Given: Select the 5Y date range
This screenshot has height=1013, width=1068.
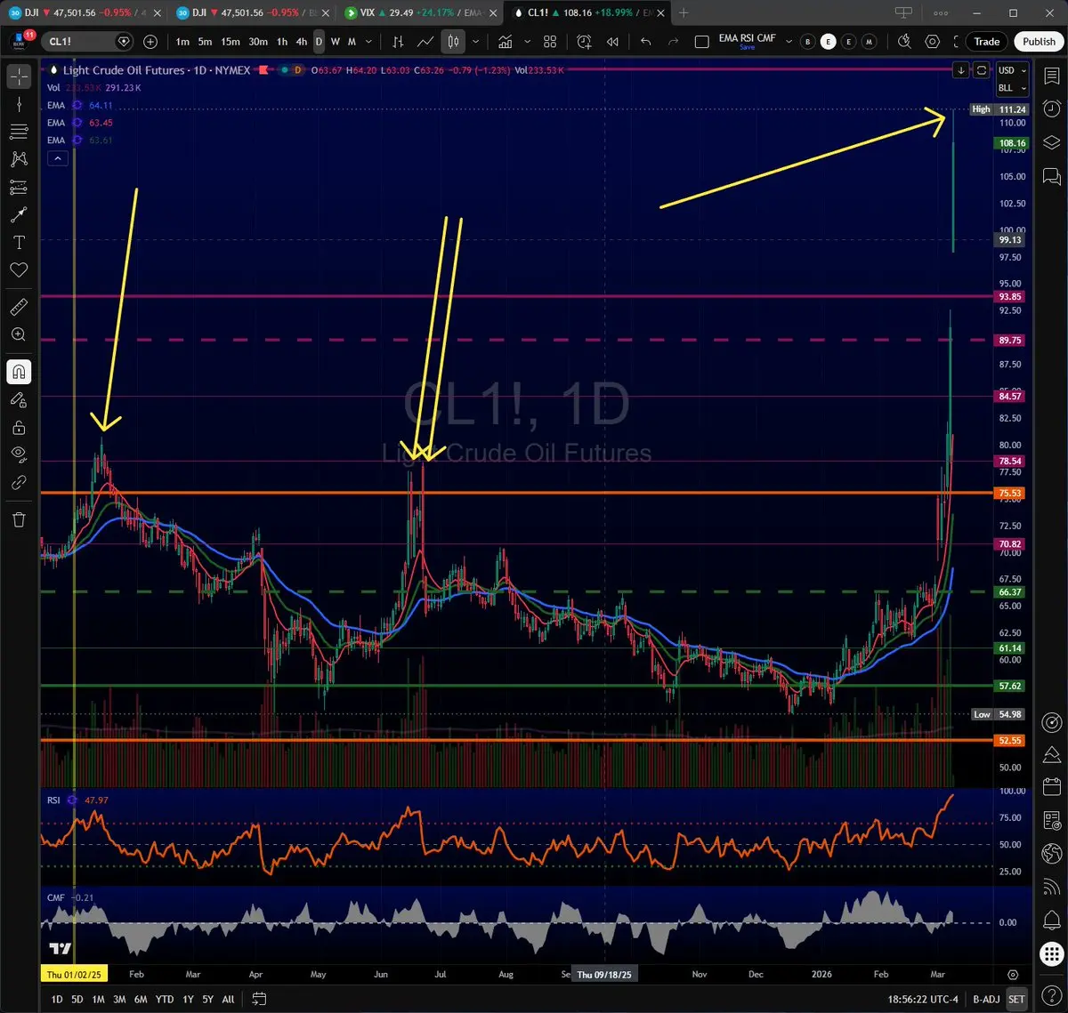Looking at the screenshot, I should click(206, 999).
